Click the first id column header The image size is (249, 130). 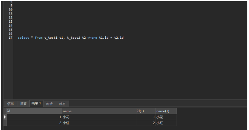coord(34,111)
